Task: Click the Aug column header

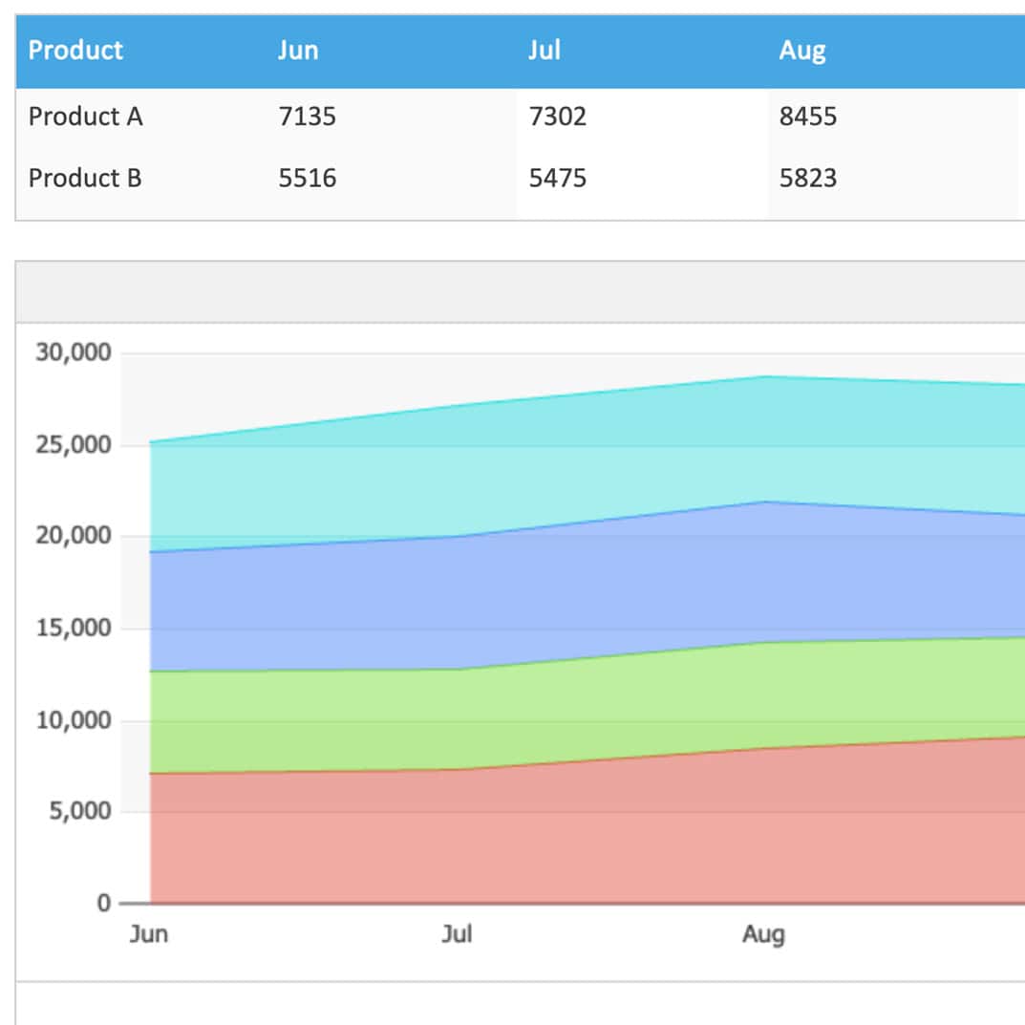Action: (x=802, y=51)
